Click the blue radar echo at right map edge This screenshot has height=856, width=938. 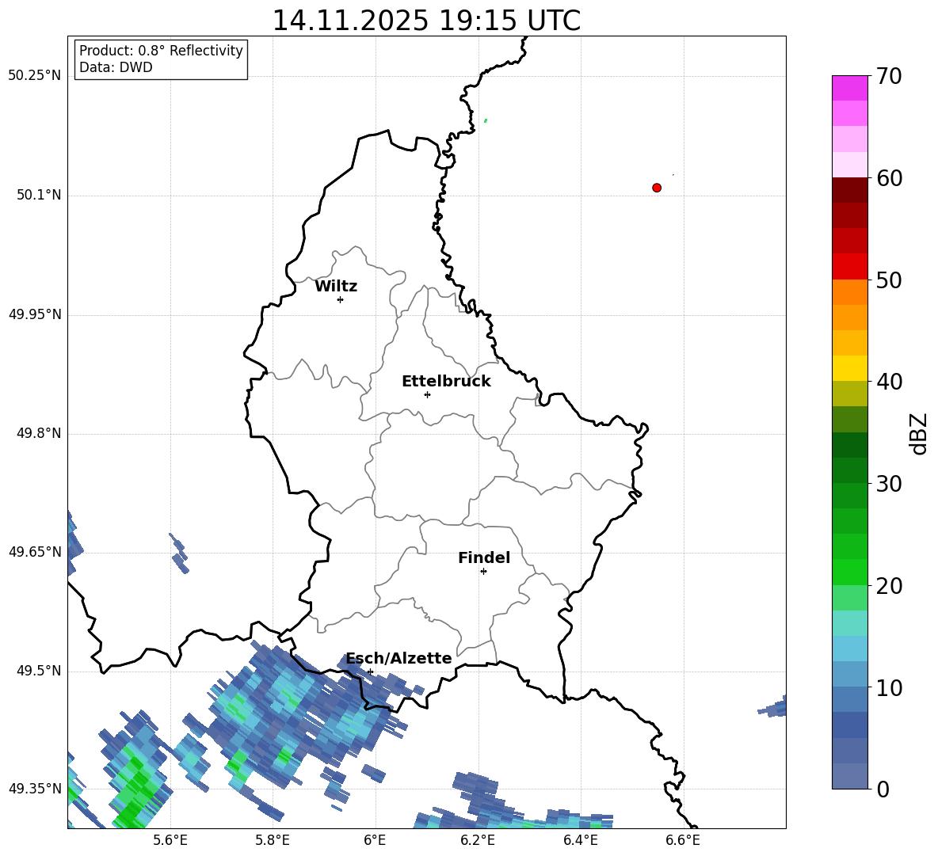click(x=773, y=707)
